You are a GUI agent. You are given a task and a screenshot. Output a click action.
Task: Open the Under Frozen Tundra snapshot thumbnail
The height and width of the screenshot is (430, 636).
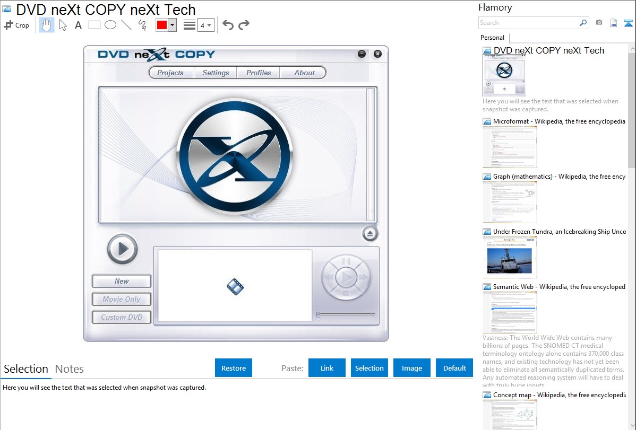[x=510, y=257]
